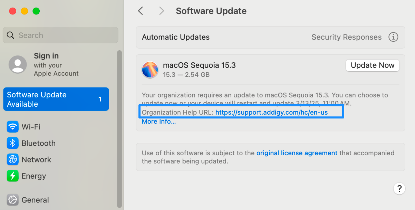
Task: Open the original license agreement link
Action: click(x=297, y=153)
